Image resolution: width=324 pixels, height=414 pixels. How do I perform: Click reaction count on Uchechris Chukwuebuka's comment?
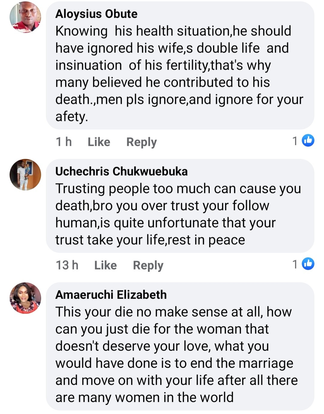295,264
